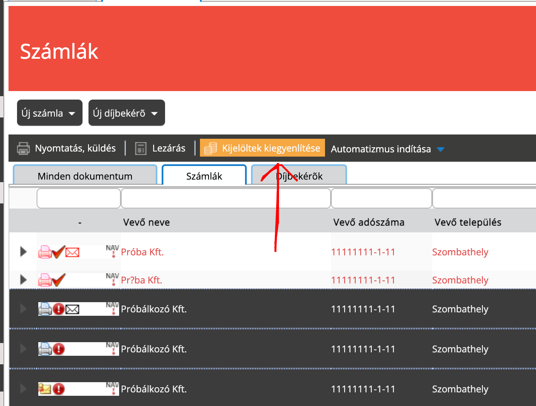
Task: Click the pink printer icon in Próba Kft. row
Action: click(x=45, y=252)
